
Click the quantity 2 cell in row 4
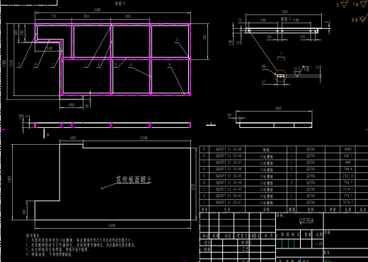(292, 183)
